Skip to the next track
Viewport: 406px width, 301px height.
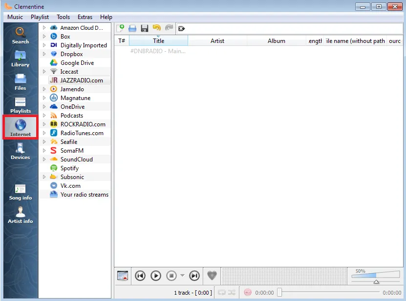(194, 276)
